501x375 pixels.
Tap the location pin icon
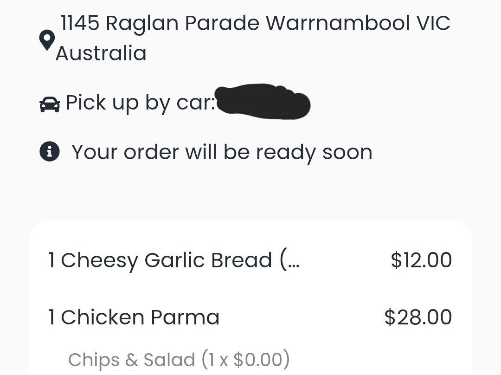(x=47, y=40)
